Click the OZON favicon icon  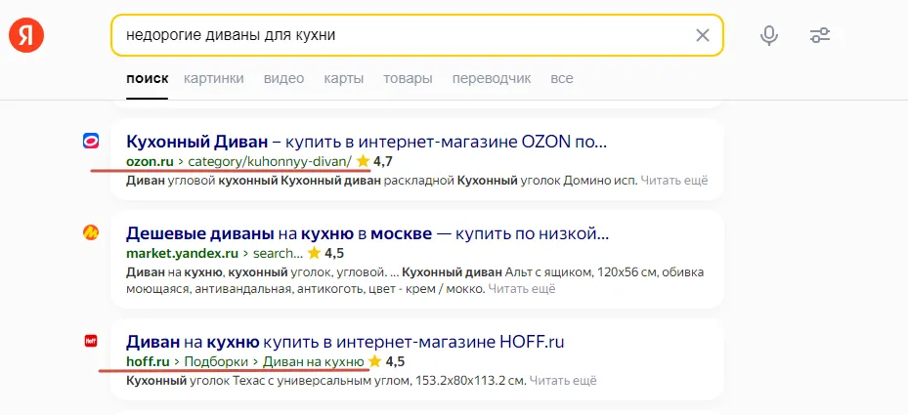pyautogui.click(x=91, y=141)
